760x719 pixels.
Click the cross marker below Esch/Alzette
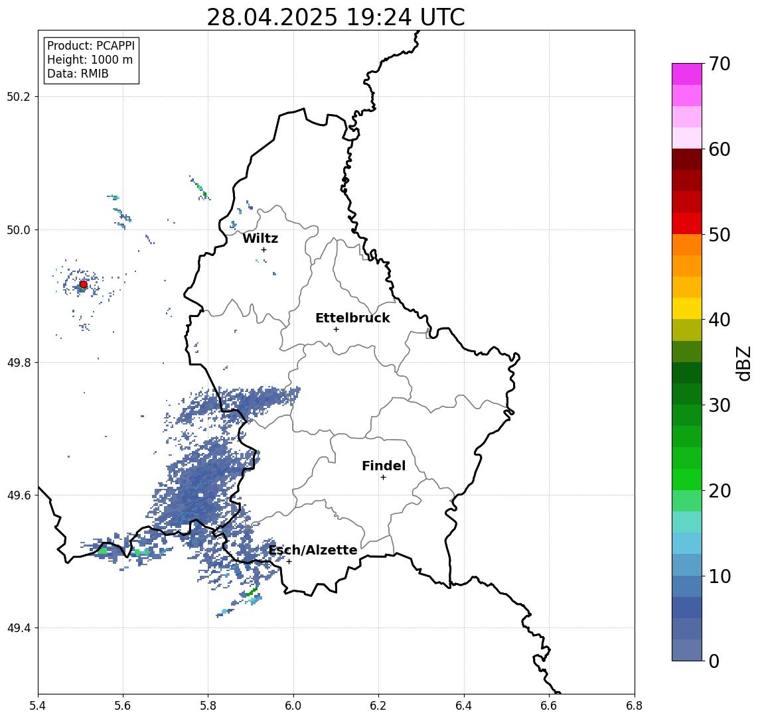coord(289,562)
